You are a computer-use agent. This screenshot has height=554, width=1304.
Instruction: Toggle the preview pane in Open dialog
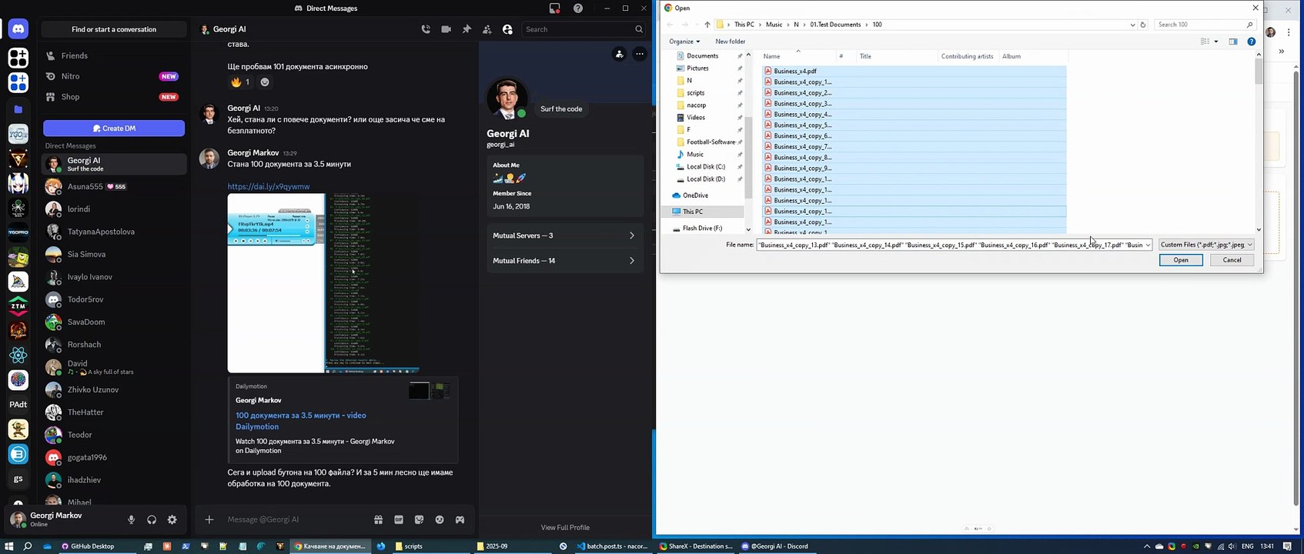pyautogui.click(x=1233, y=42)
